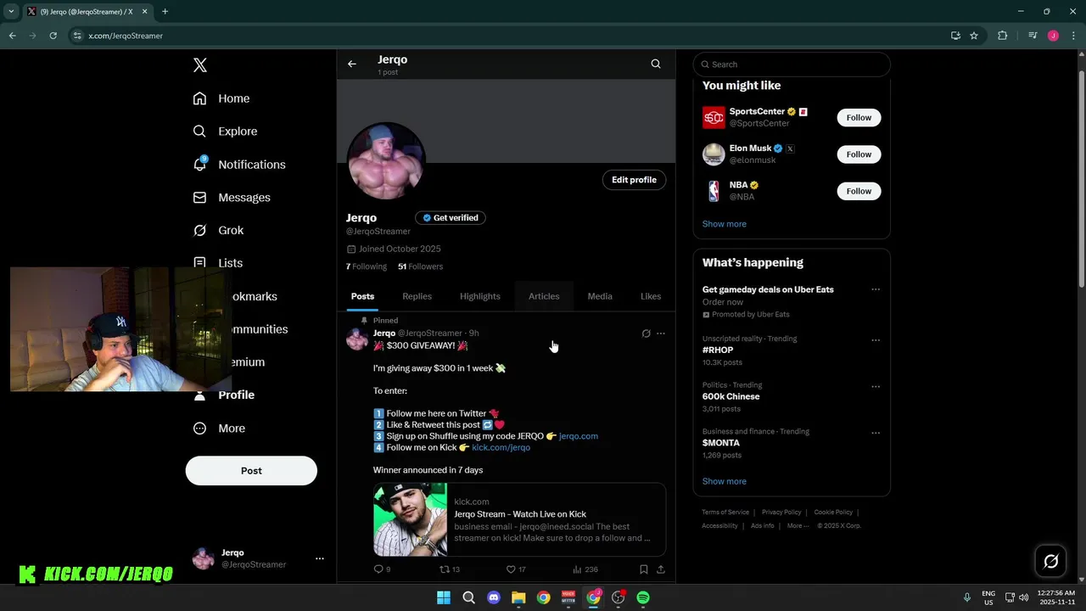1086x611 pixels.
Task: Click the address bar URL
Action: pos(126,36)
